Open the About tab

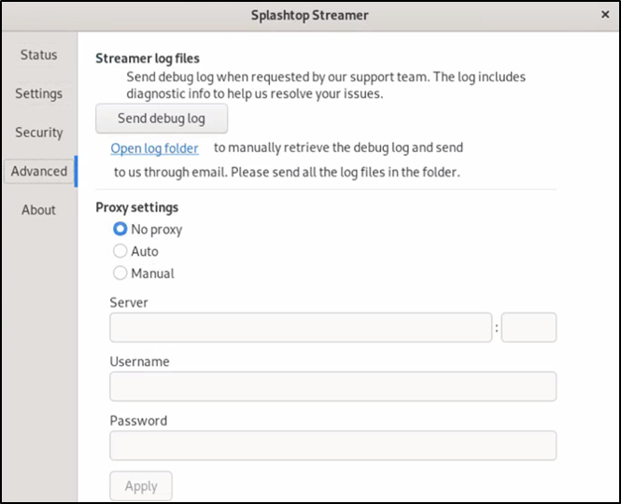(39, 210)
